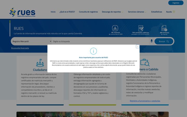Click the info icon in the notice
This screenshot has height=117, width=187.
point(94,51)
